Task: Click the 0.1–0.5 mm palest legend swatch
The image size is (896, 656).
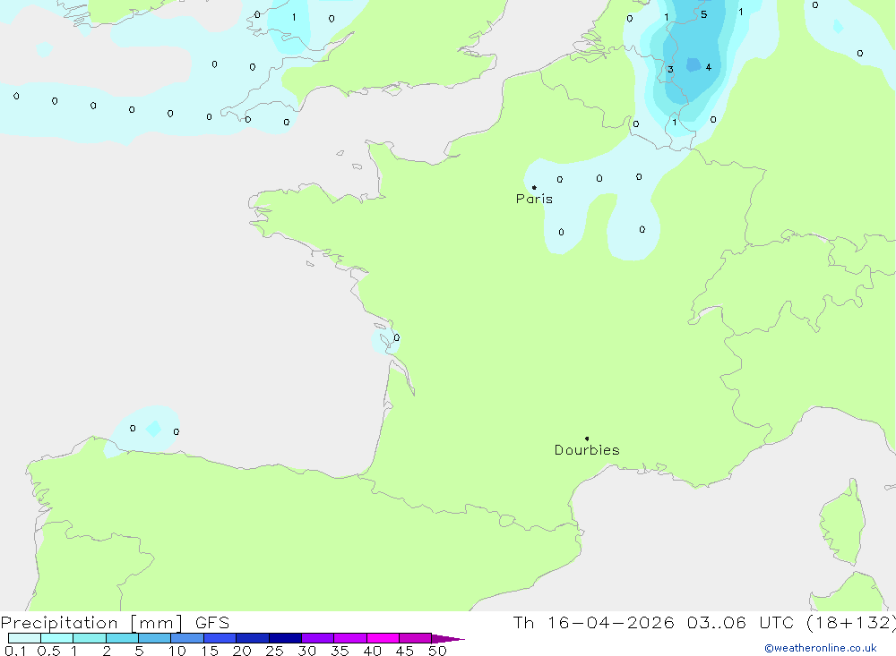Action: click(x=24, y=638)
